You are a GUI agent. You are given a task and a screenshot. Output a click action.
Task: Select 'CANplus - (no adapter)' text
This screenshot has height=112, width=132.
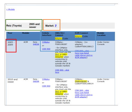81,43
